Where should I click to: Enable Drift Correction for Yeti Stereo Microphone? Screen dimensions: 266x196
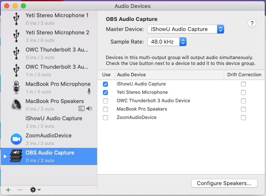click(243, 93)
